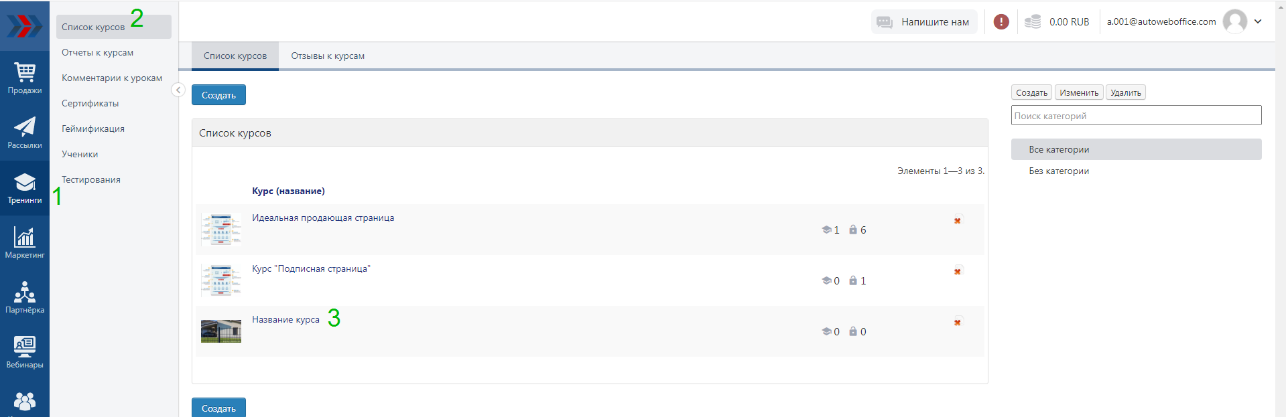Expand the user account dropdown arrow
1286x417 pixels.
(1258, 21)
